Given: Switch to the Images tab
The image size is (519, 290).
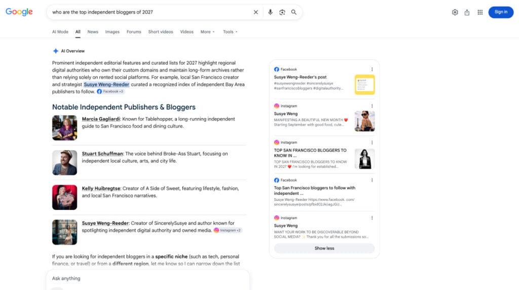Looking at the screenshot, I should pos(112,32).
